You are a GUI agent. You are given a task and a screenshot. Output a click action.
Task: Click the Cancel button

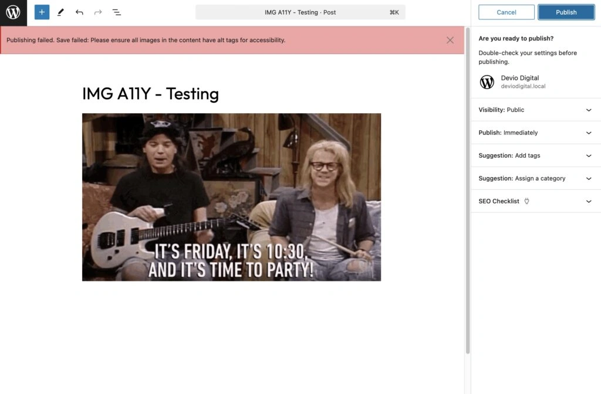(507, 12)
